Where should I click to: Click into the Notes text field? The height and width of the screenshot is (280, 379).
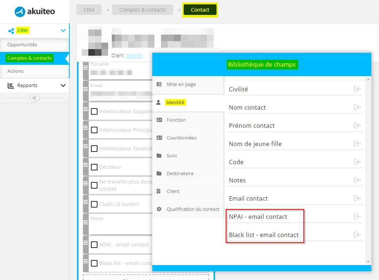click(x=120, y=228)
